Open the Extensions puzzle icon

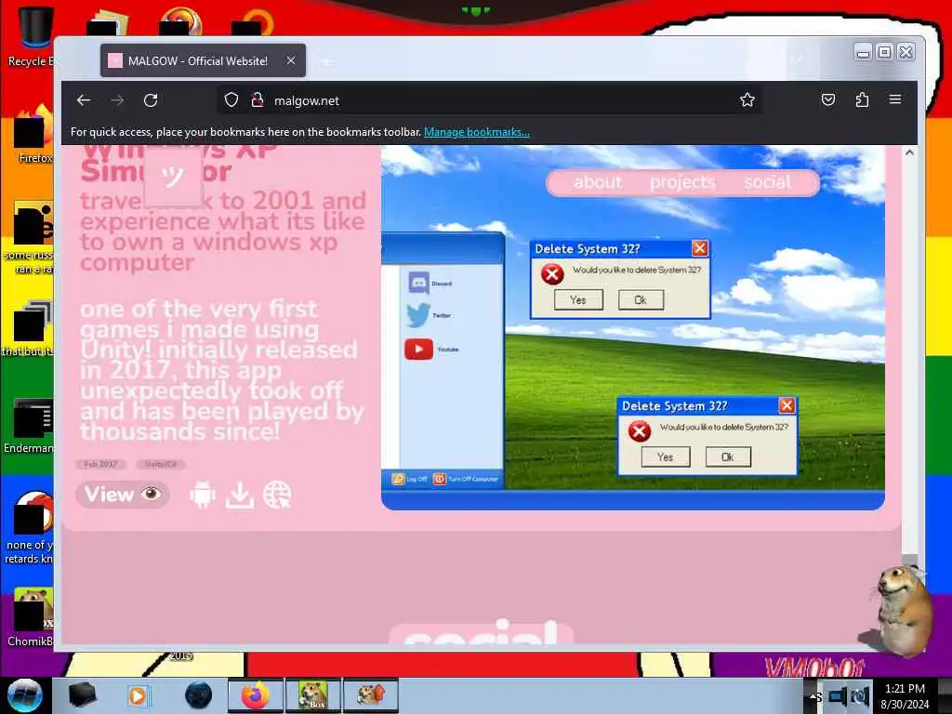[x=862, y=99]
